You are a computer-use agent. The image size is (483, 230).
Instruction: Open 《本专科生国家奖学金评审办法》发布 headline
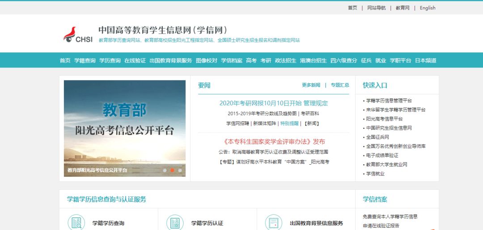point(274,142)
